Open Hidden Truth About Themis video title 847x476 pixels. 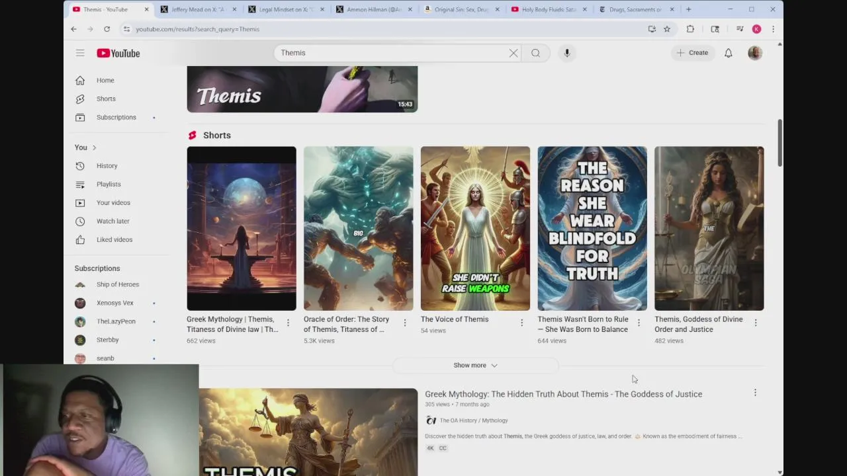click(564, 394)
